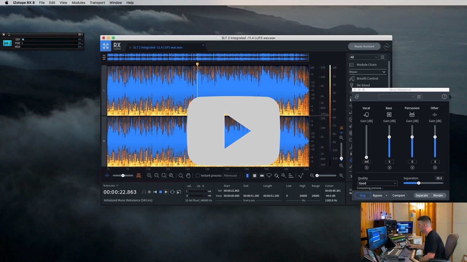Click the harmonics selection icon
Viewport: 467px width, 262px height.
[291, 175]
